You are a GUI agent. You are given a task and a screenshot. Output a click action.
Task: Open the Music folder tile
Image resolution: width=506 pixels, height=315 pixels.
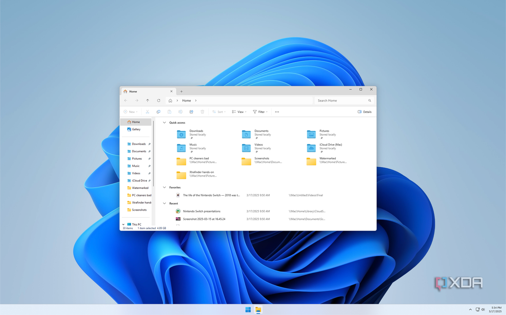pos(192,148)
